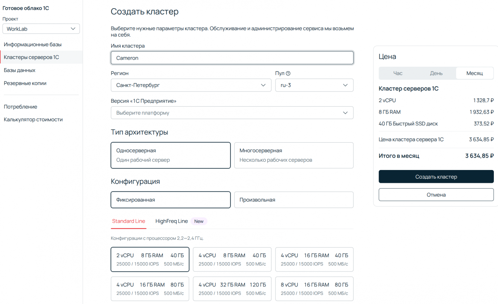Choose Фиксированная configuration option

coord(170,200)
